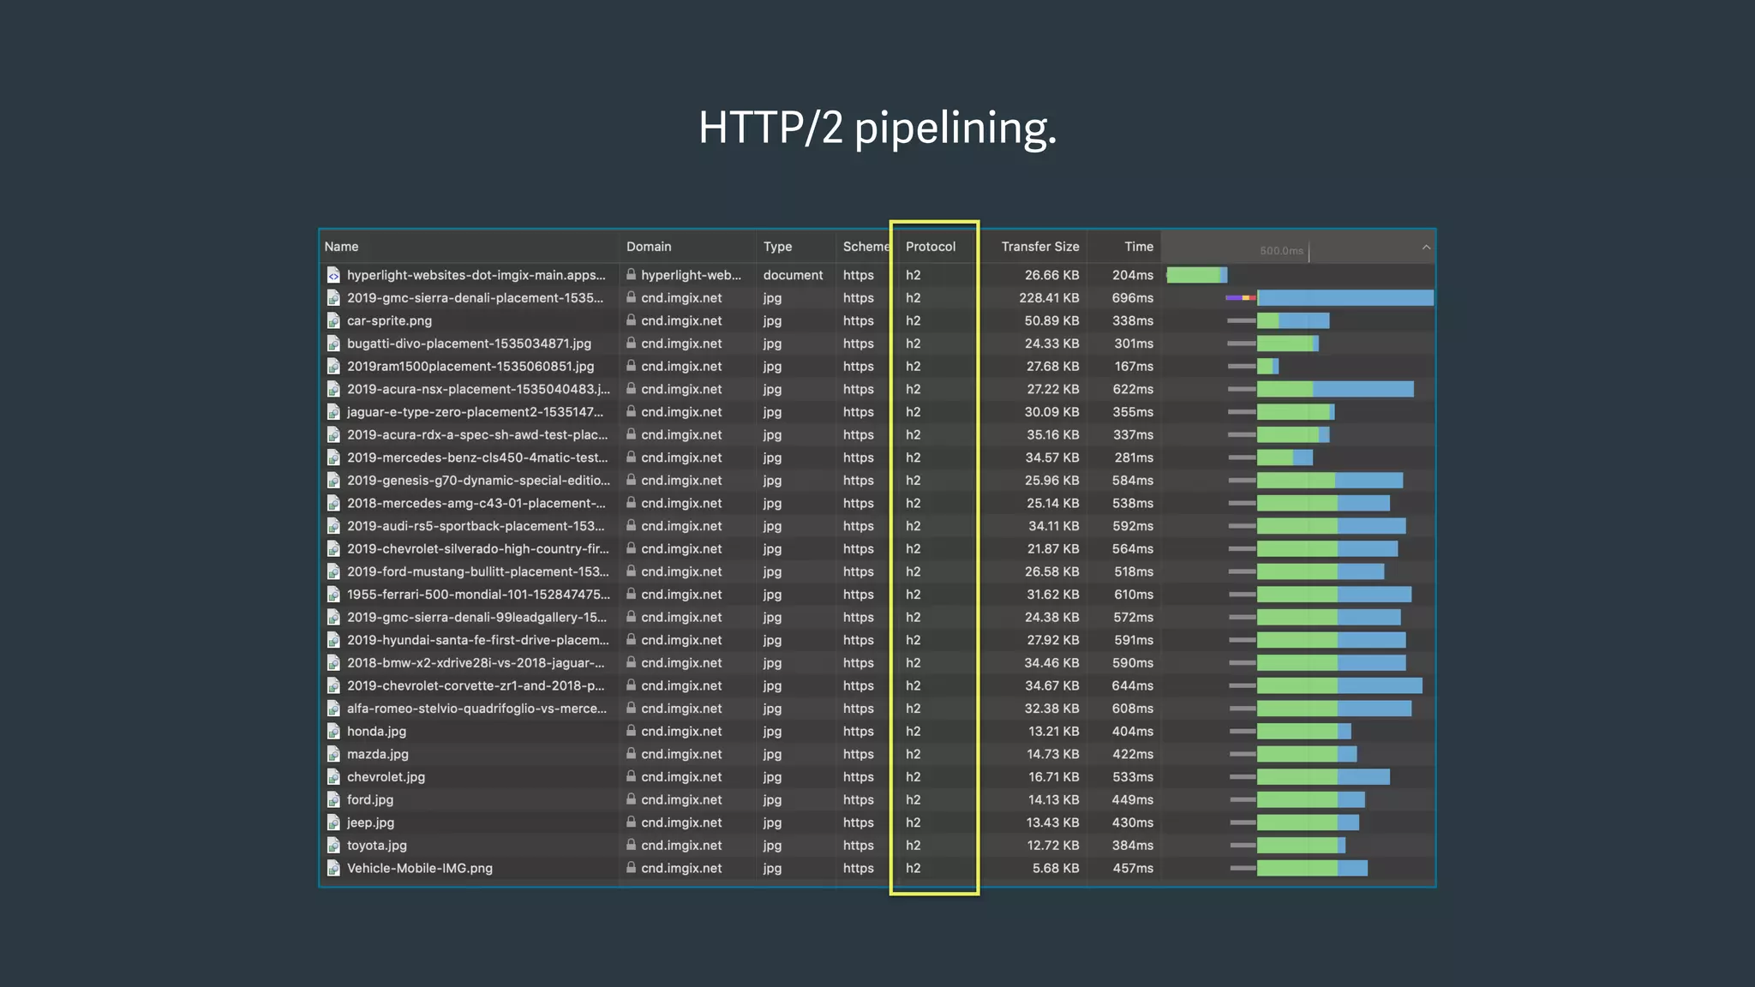Click the lock icon in the jeep.jpg row
This screenshot has height=987, width=1755.
tap(631, 822)
